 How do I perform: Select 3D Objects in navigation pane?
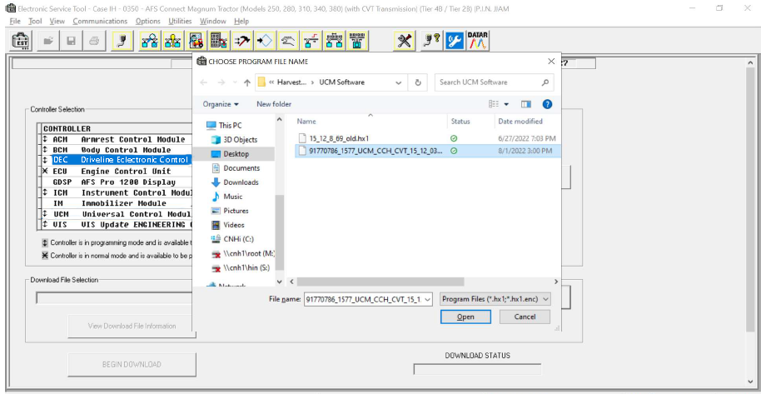(241, 139)
